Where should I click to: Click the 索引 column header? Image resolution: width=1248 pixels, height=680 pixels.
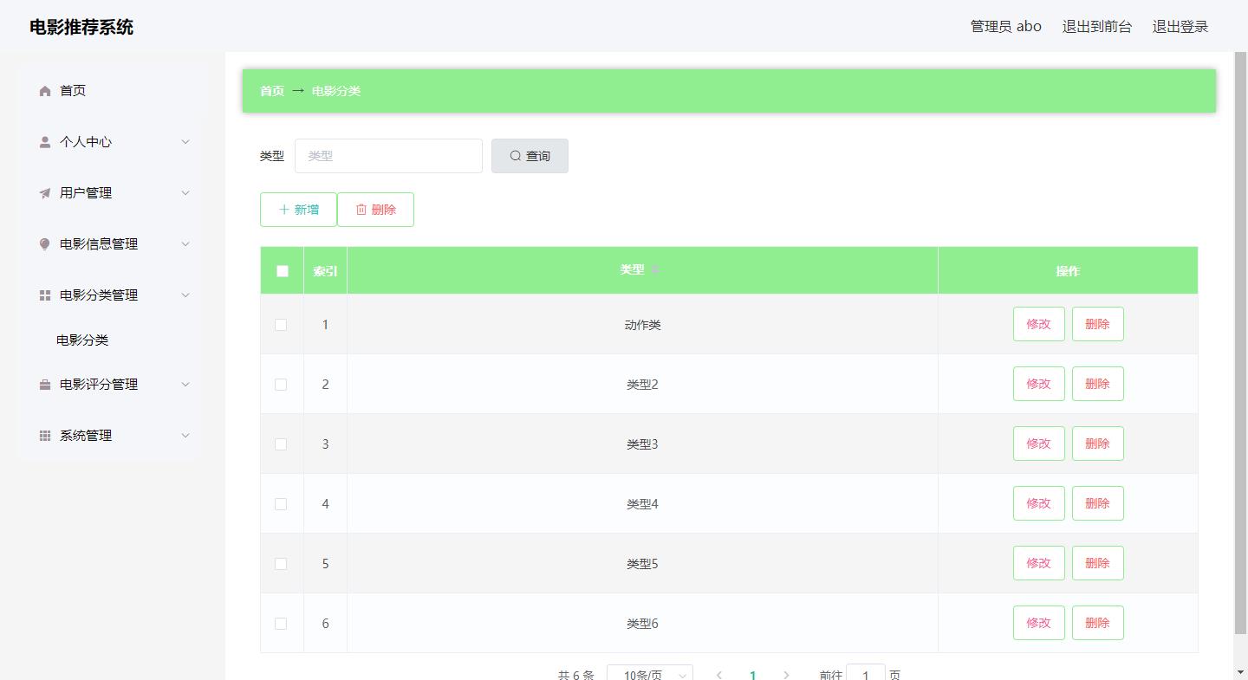(x=325, y=271)
